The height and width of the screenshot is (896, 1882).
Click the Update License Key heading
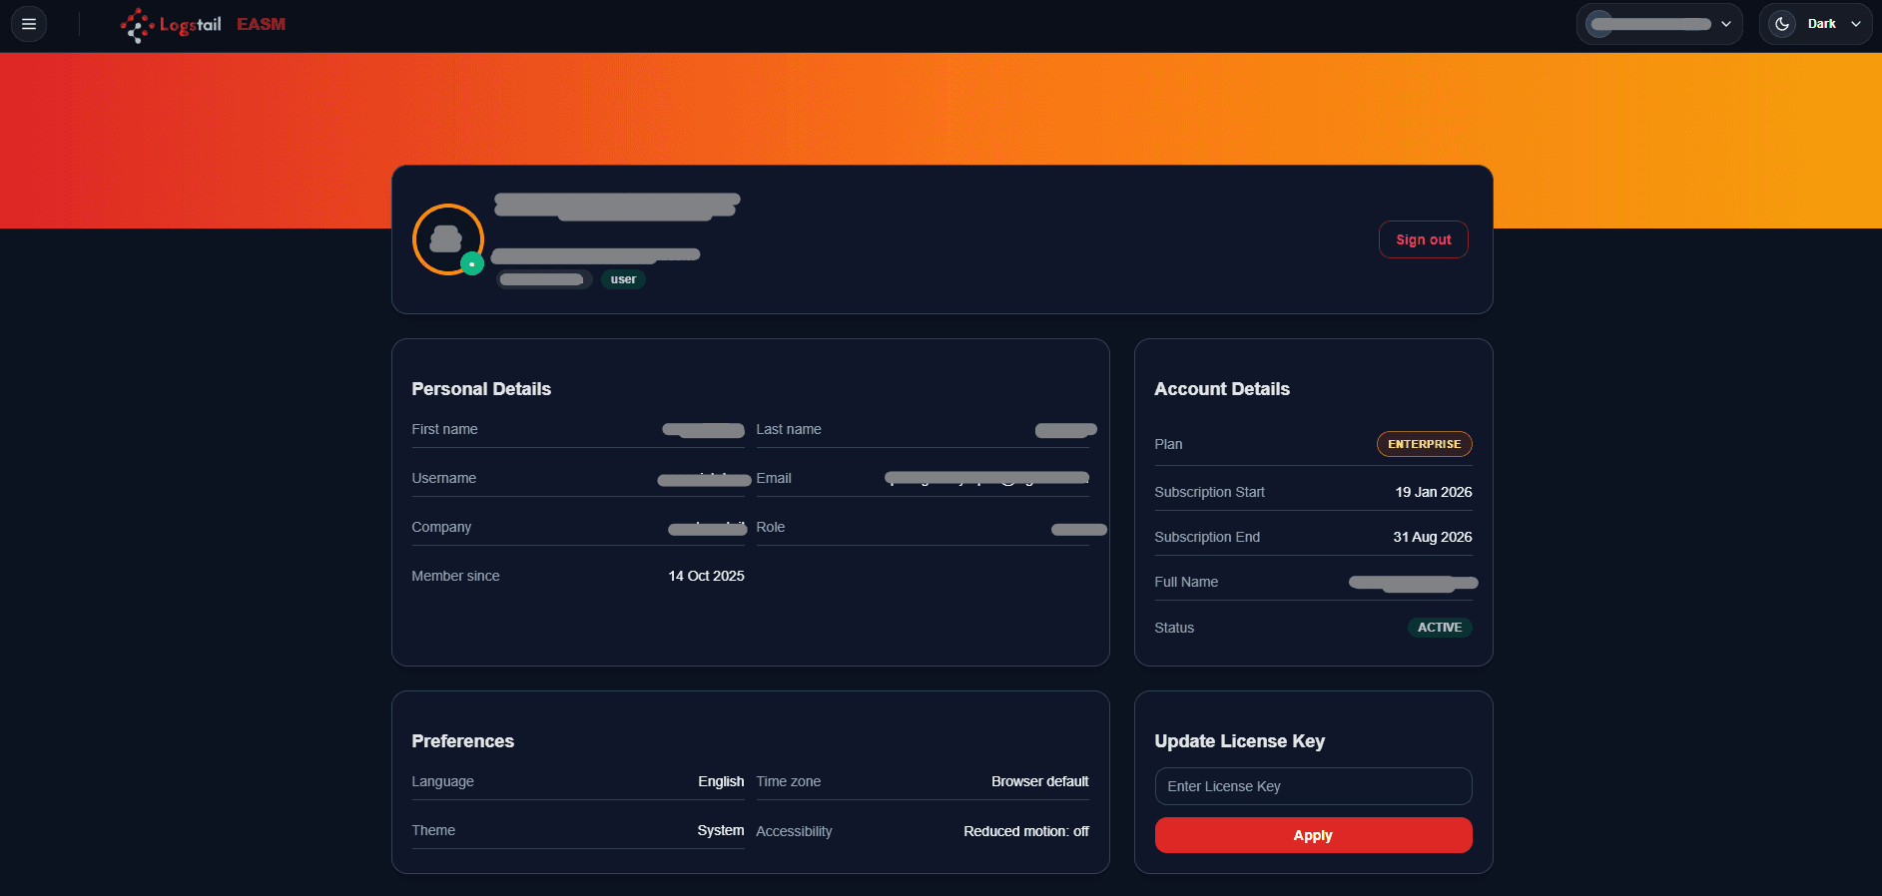pos(1239,741)
